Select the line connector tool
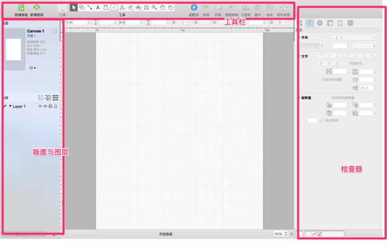Viewport: 387px width, 246px height. coord(90,7)
